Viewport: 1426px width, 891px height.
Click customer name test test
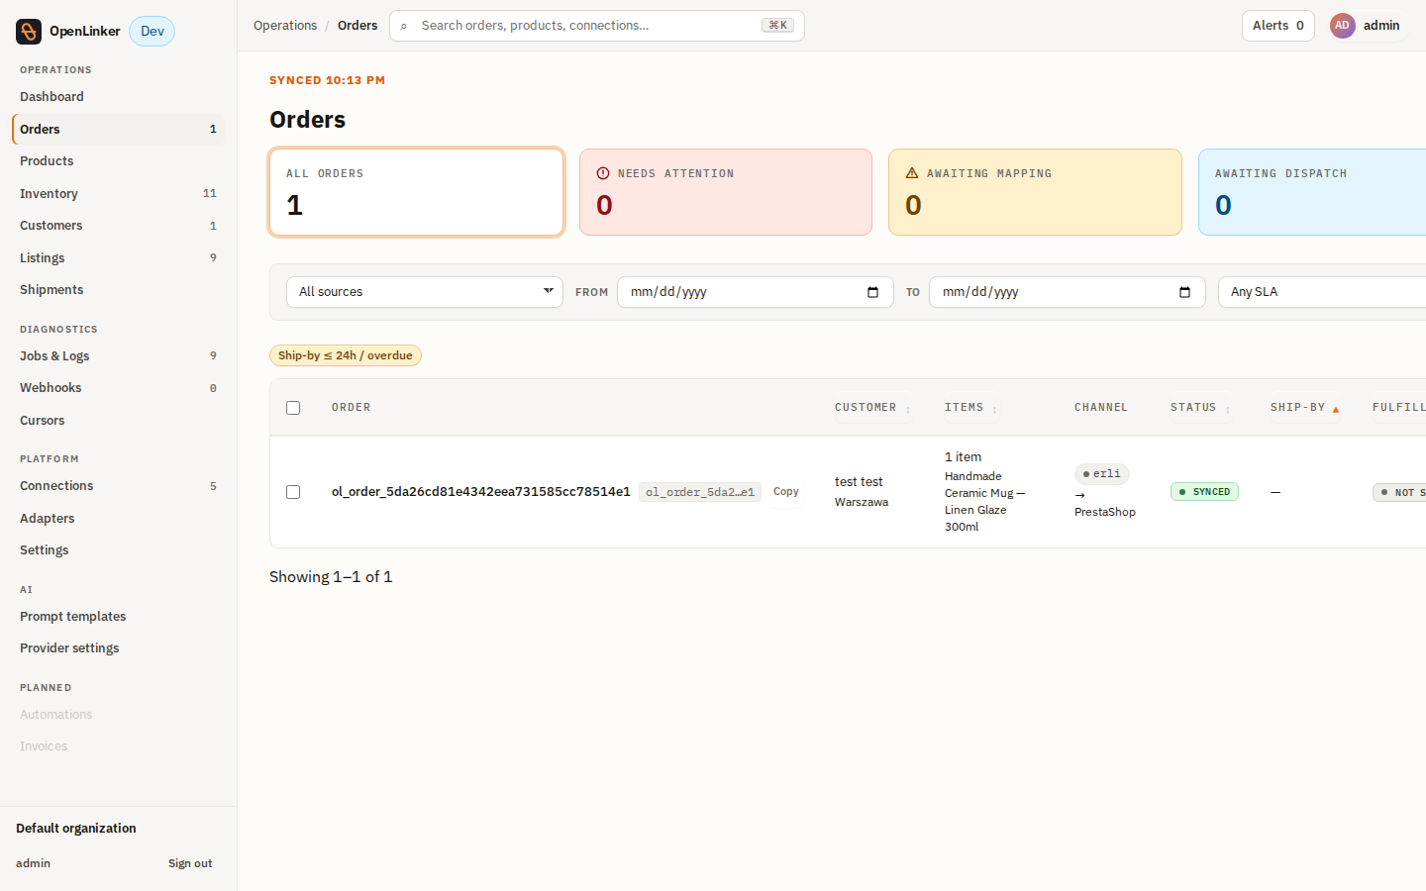(x=859, y=482)
